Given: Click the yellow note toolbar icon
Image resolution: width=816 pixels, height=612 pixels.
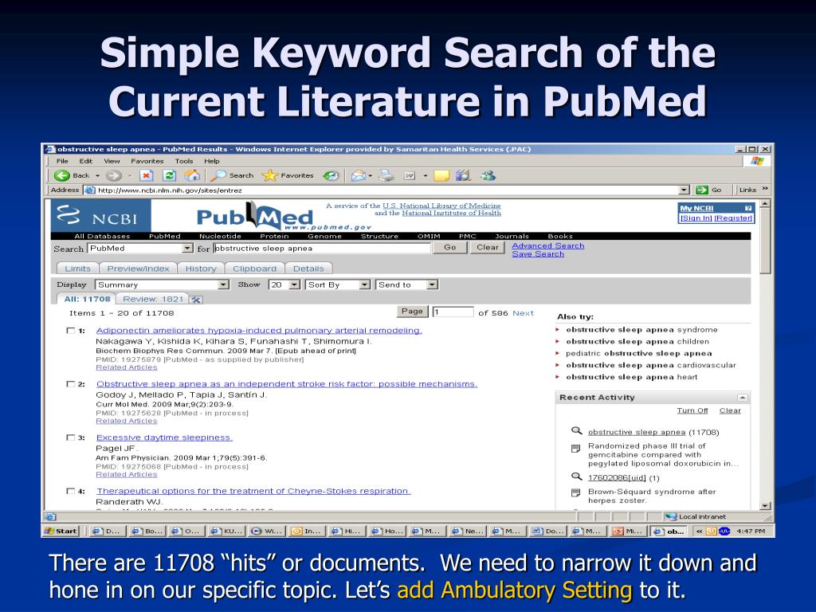Looking at the screenshot, I should click(x=441, y=176).
